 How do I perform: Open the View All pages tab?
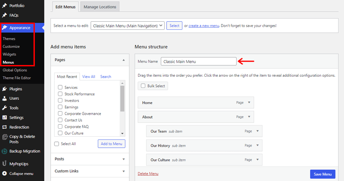(89, 77)
